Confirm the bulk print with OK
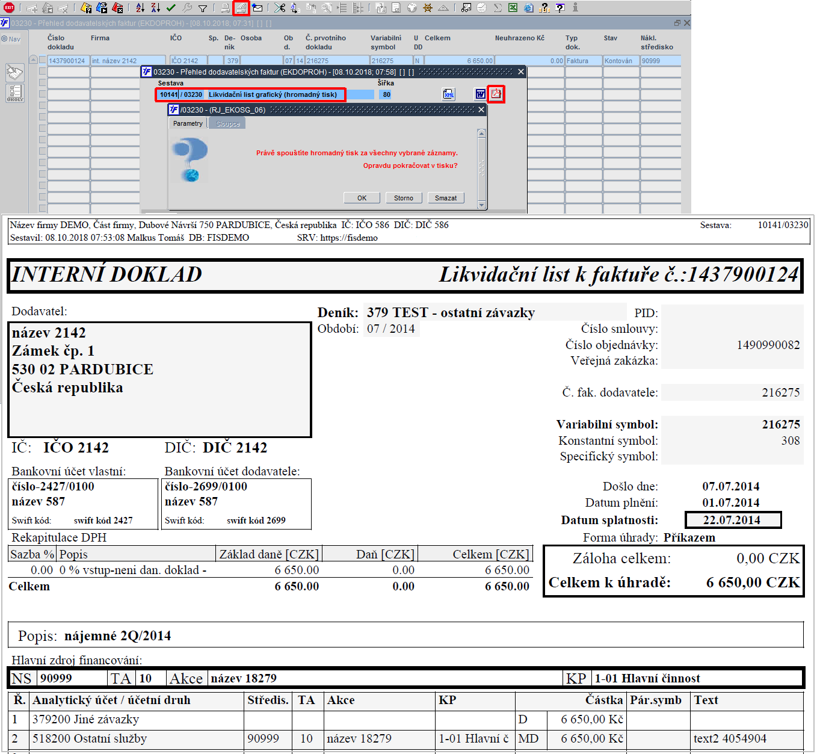817x754 pixels. [362, 198]
